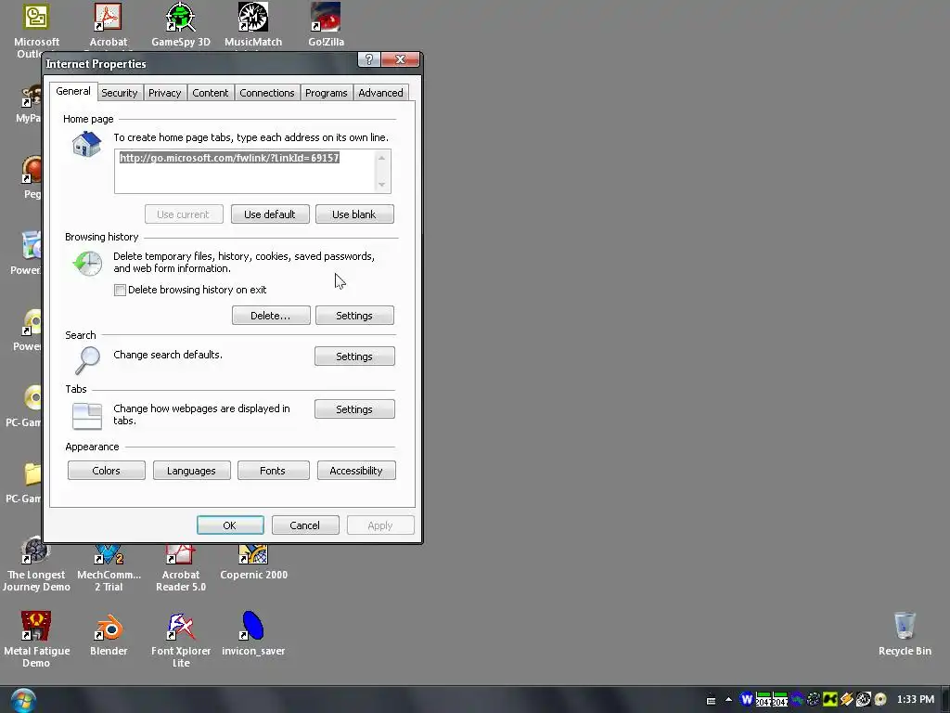Open the Font Xplorer Lite shortcut
Image resolution: width=950 pixels, height=713 pixels.
pyautogui.click(x=181, y=640)
